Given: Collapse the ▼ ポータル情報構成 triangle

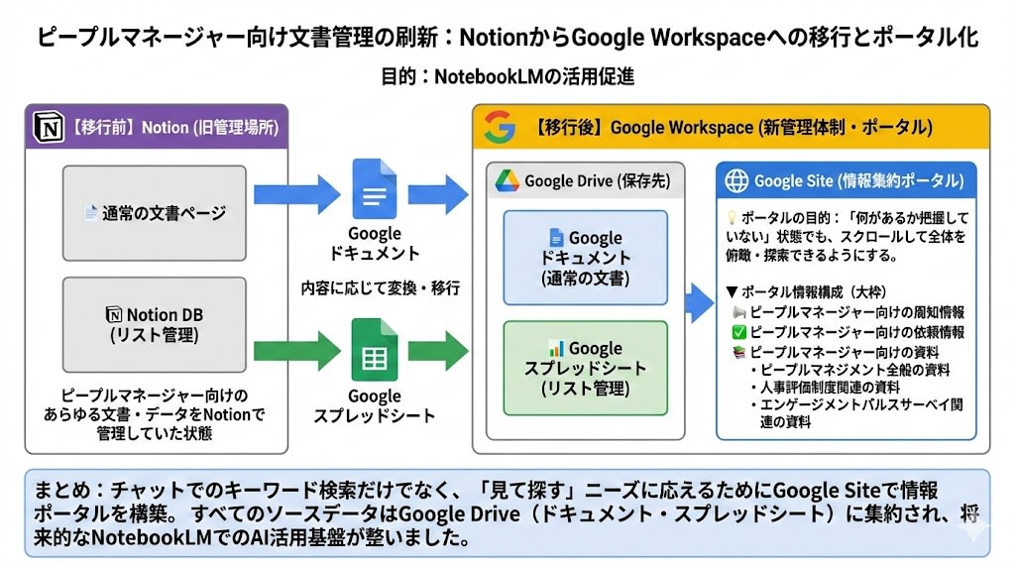Looking at the screenshot, I should click(x=732, y=291).
